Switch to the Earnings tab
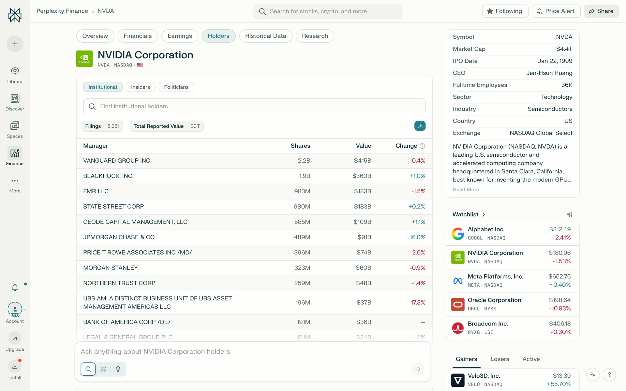The width and height of the screenshot is (626, 391). [x=179, y=36]
